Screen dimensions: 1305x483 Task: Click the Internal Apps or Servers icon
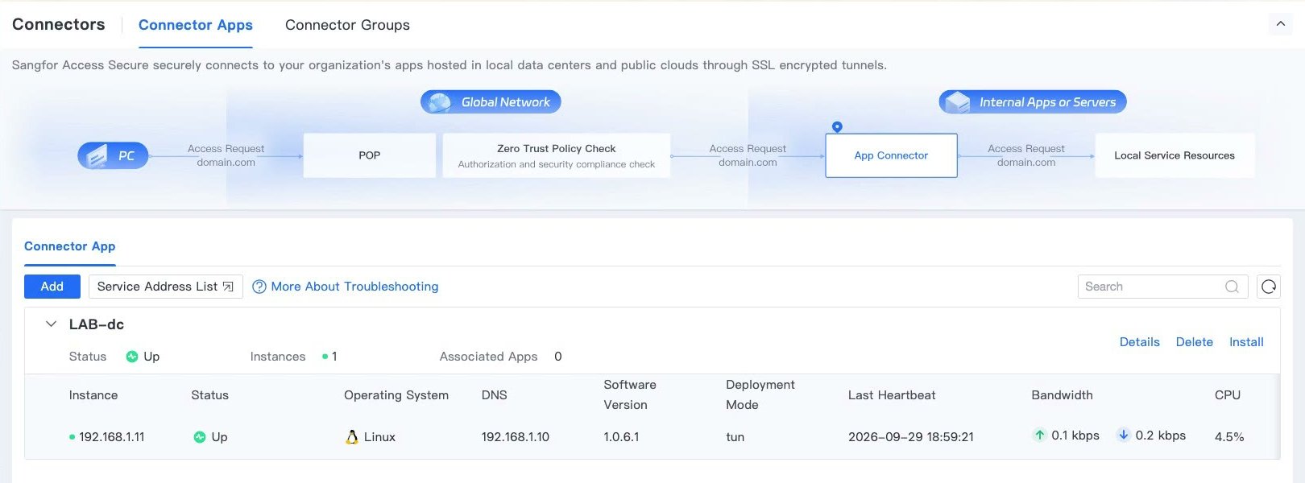coord(958,102)
